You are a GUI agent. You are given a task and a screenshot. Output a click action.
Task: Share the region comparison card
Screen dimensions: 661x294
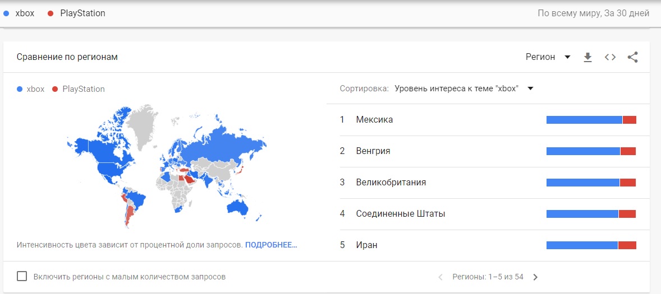tap(632, 57)
